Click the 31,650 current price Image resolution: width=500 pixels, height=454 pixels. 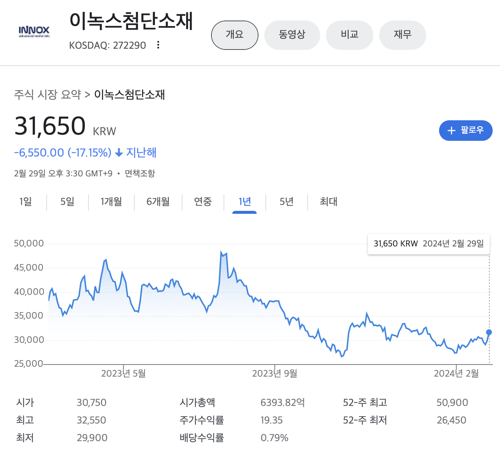click(50, 126)
